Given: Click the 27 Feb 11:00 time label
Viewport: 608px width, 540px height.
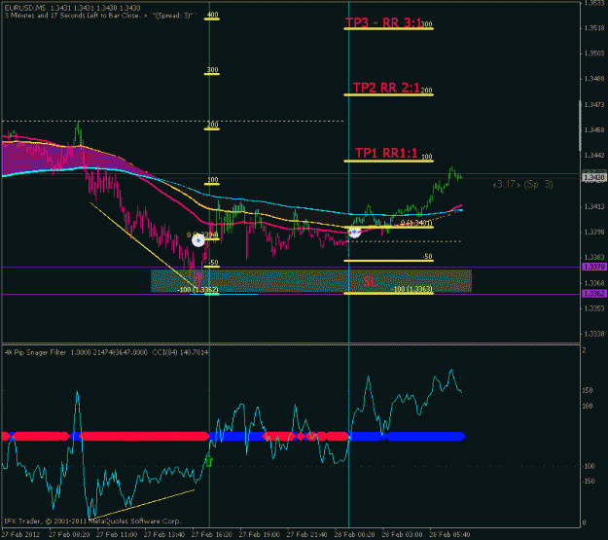Looking at the screenshot, I should (117, 534).
